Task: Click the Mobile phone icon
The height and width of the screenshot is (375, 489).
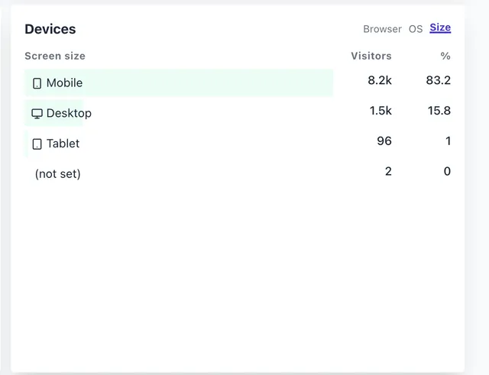Action: (37, 83)
